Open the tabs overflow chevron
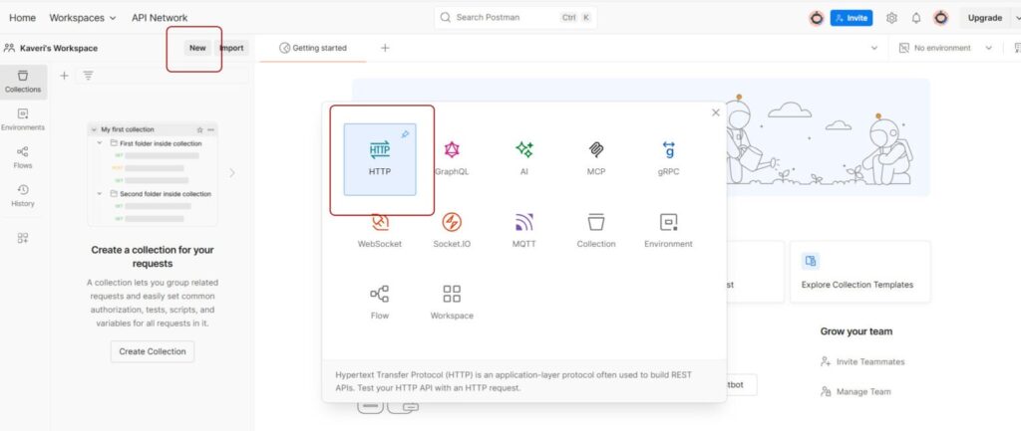The height and width of the screenshot is (431, 1021). [873, 48]
